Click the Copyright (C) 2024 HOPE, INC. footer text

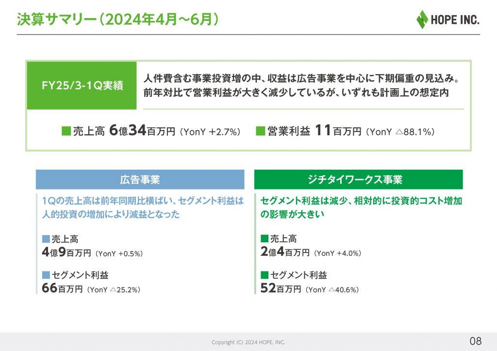point(248,342)
